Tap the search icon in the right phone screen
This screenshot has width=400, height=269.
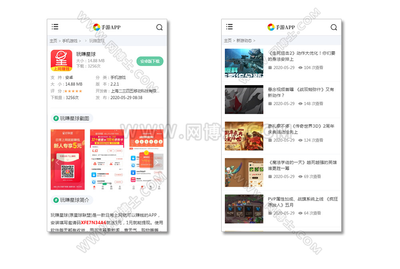point(334,27)
